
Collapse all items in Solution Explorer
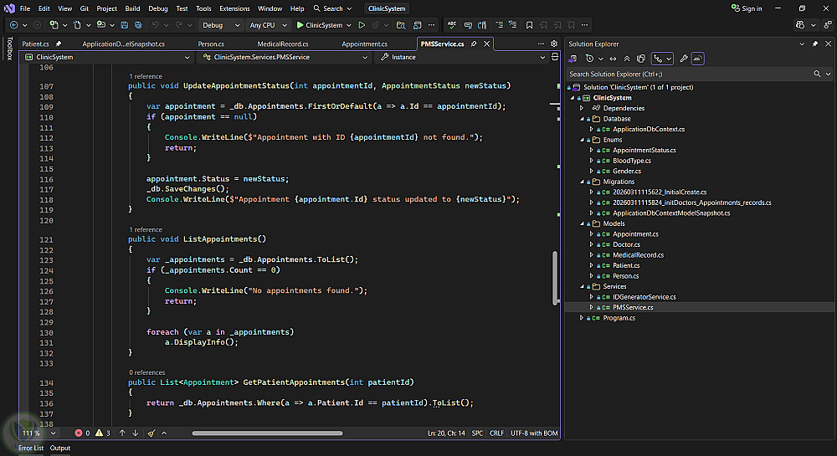coord(627,59)
